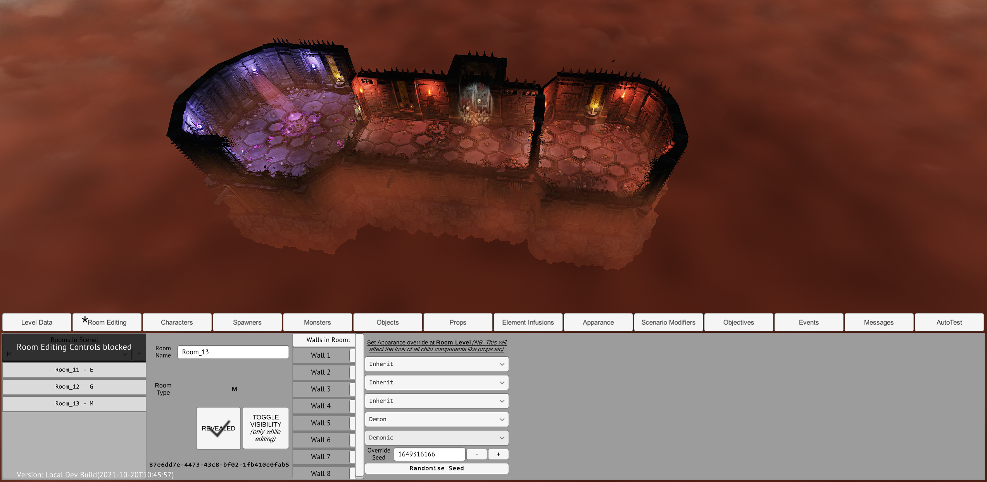
Task: Expand the topmost Inherit appearance dropdown
Action: pos(437,364)
